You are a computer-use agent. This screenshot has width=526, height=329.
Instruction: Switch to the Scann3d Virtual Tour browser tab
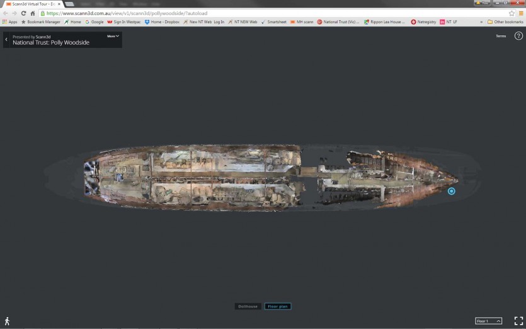pos(33,4)
